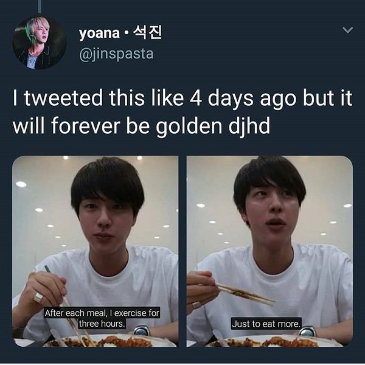Click the silver ring in the left photo
Screen dimensions: 365x365
coord(38,297)
